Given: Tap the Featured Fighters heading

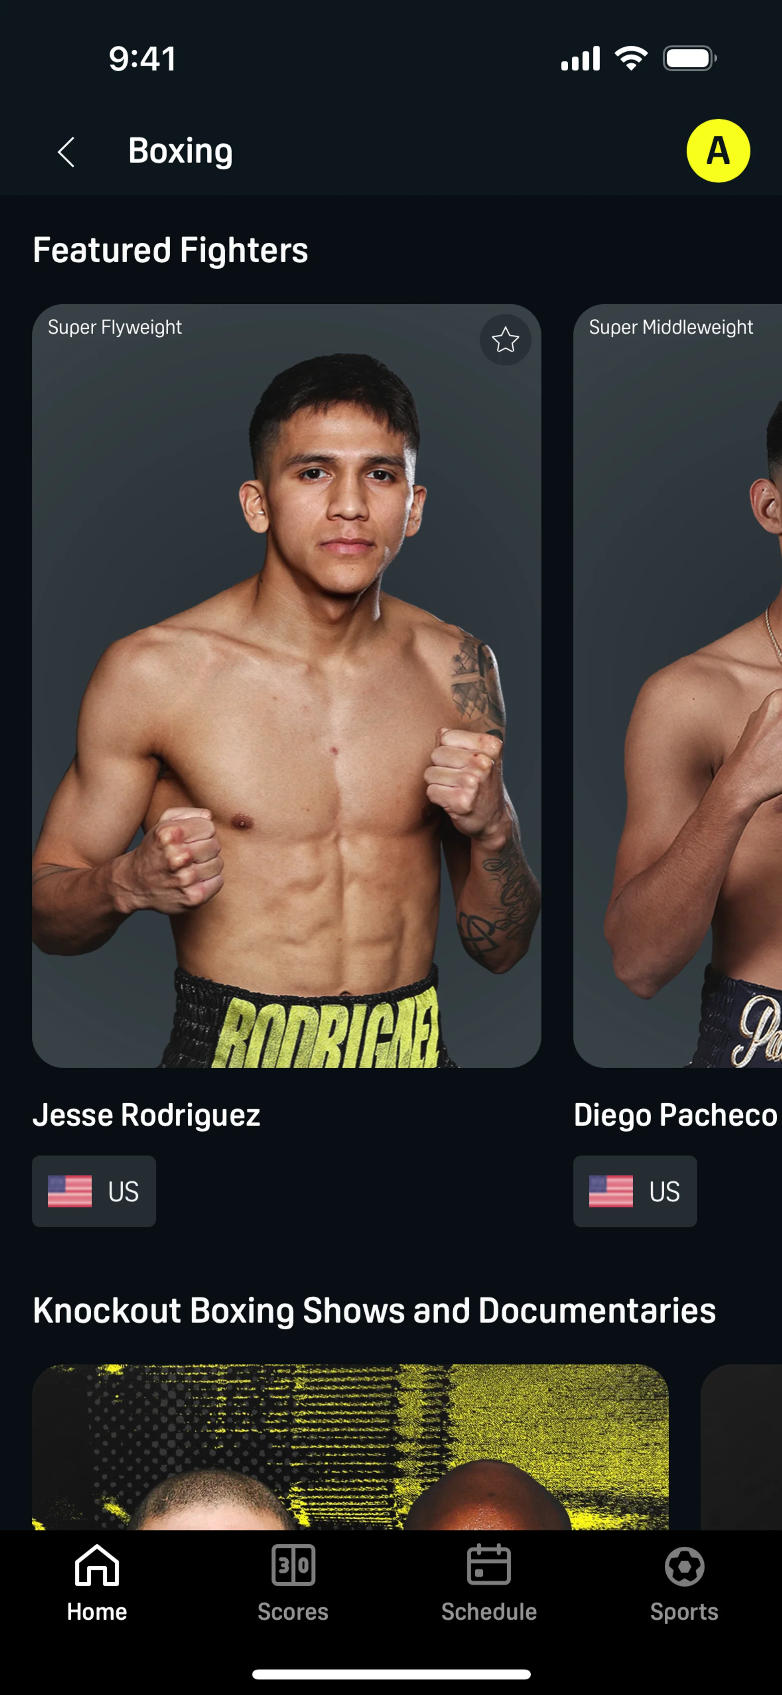Looking at the screenshot, I should click(x=171, y=250).
